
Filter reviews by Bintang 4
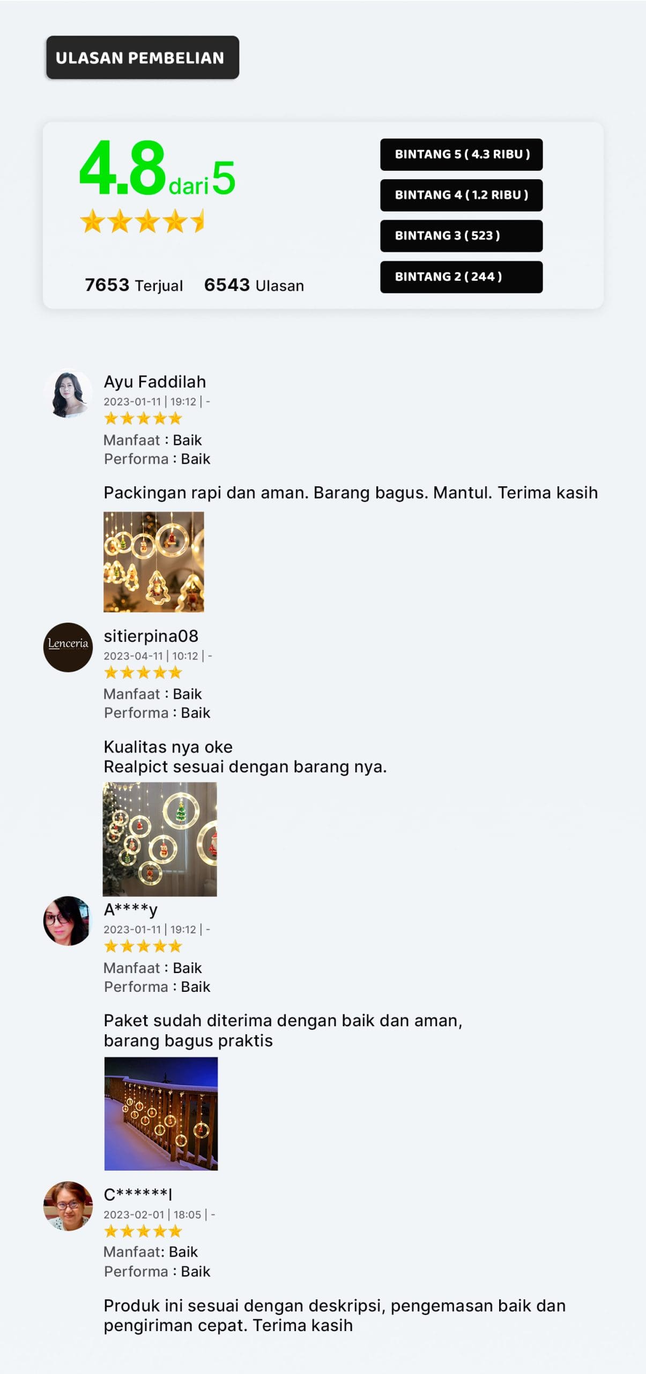coord(462,195)
